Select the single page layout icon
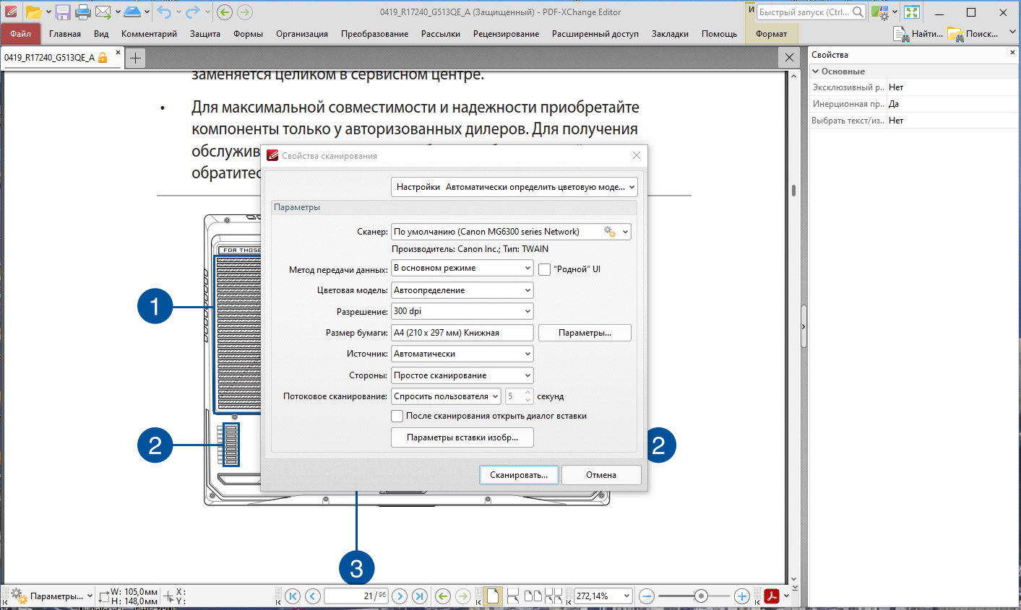1021x610 pixels. [492, 596]
